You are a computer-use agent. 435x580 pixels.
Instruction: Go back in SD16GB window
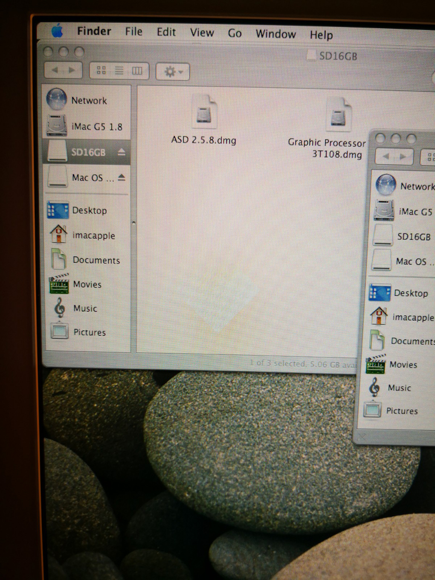pyautogui.click(x=55, y=70)
